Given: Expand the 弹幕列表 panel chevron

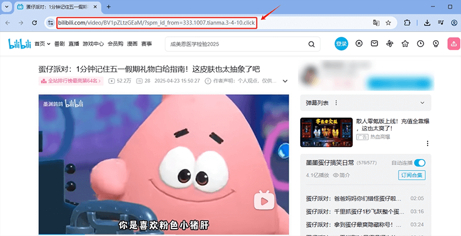Looking at the screenshot, I should [x=422, y=103].
